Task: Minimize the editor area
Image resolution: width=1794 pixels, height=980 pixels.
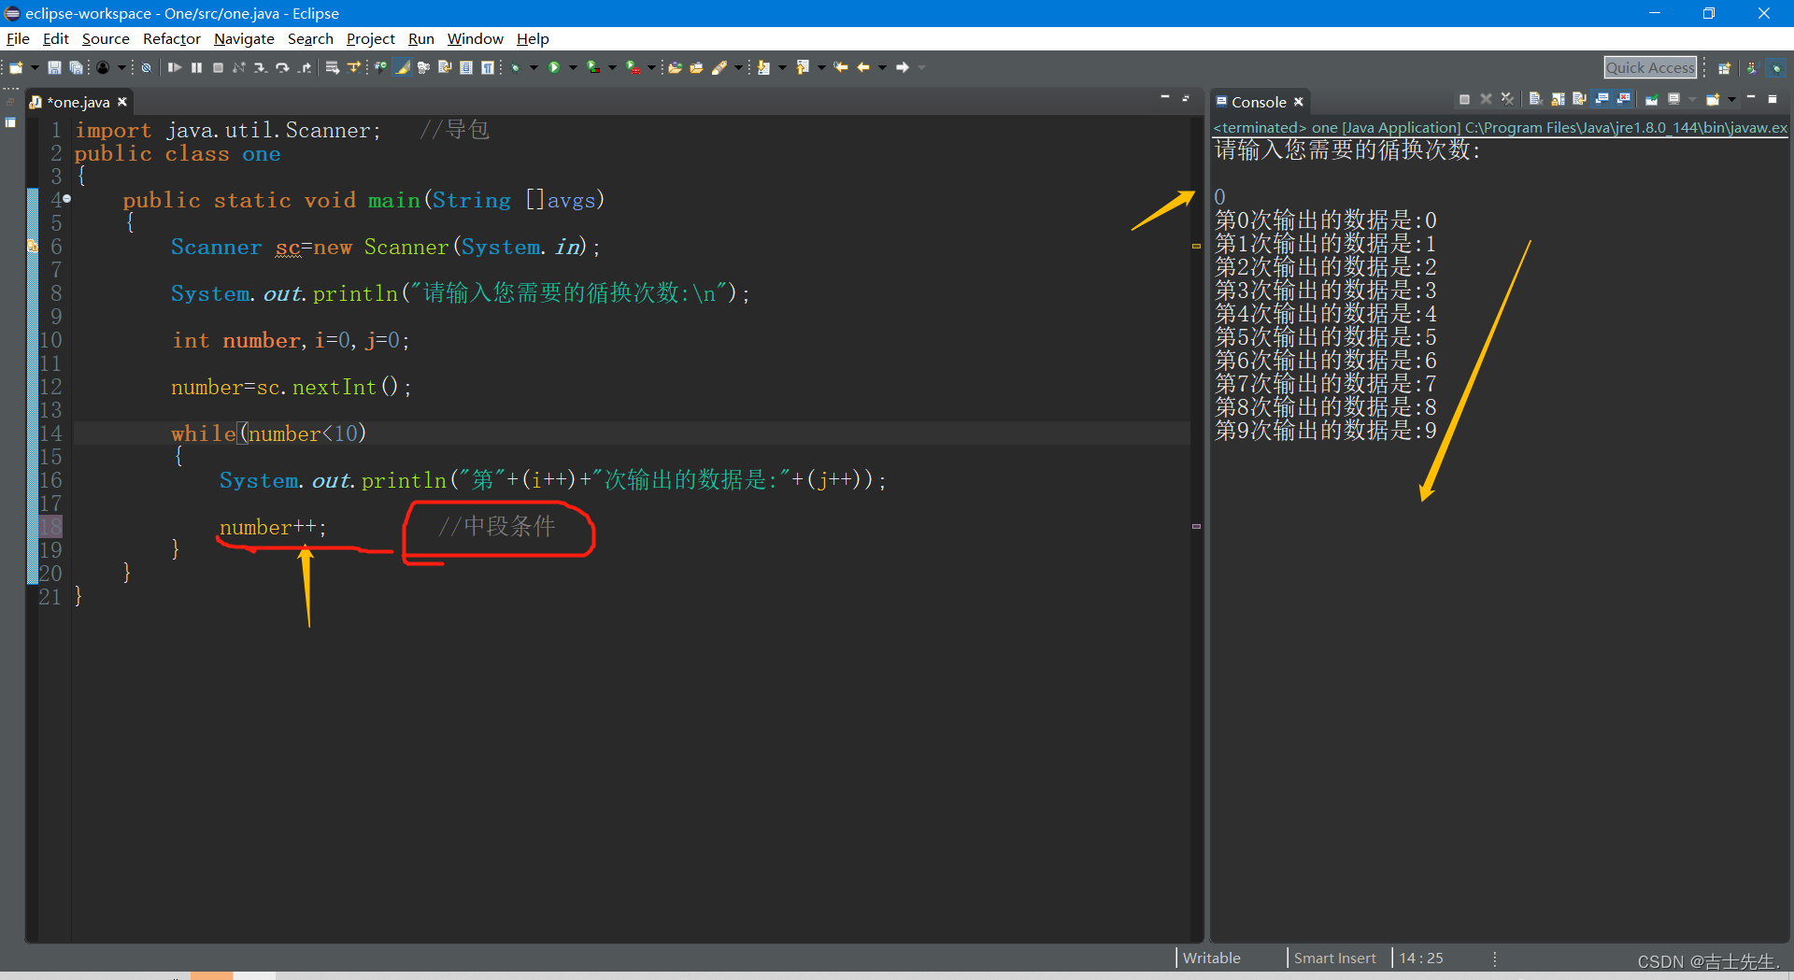Action: click(x=1165, y=97)
